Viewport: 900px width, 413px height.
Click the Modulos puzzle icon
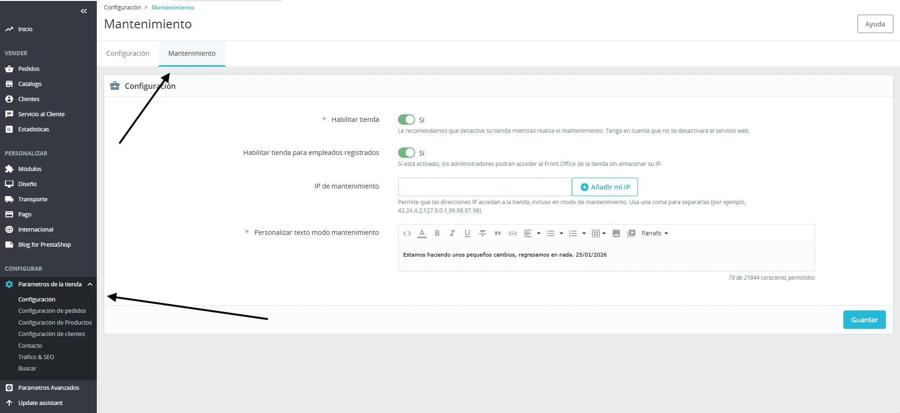(x=9, y=169)
